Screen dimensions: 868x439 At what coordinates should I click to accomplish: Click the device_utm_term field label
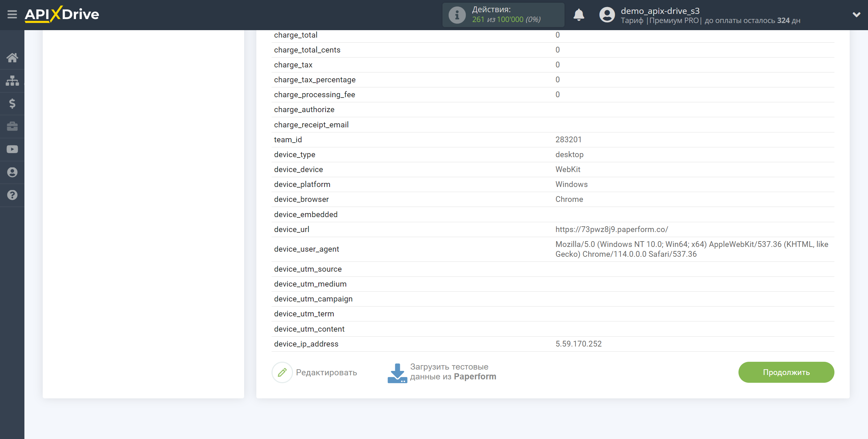[x=304, y=314]
